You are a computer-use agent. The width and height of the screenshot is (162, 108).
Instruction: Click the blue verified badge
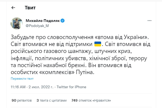pyautogui.click(x=63, y=21)
